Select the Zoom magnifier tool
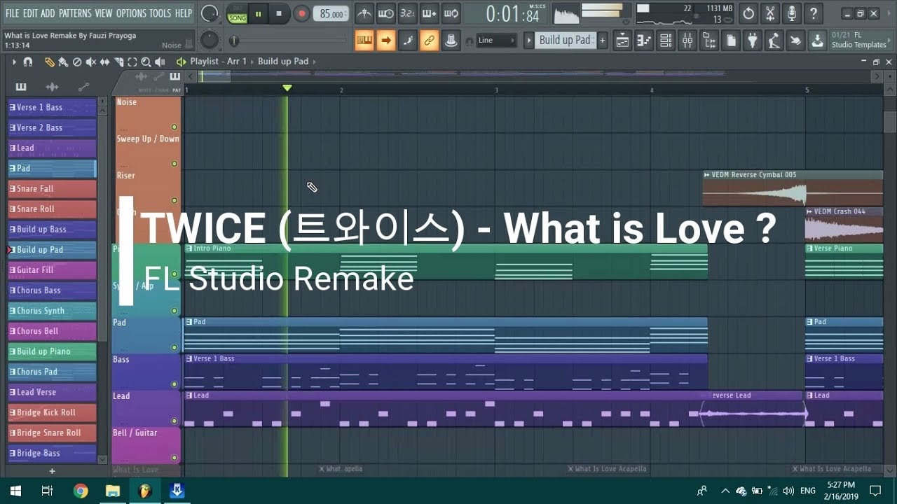The width and height of the screenshot is (897, 504). pyautogui.click(x=146, y=62)
